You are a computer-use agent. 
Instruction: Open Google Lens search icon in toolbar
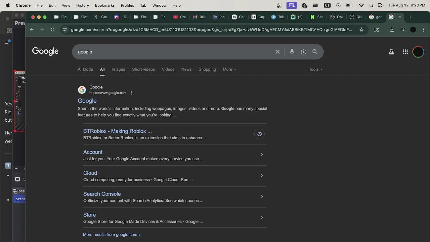coord(376,30)
